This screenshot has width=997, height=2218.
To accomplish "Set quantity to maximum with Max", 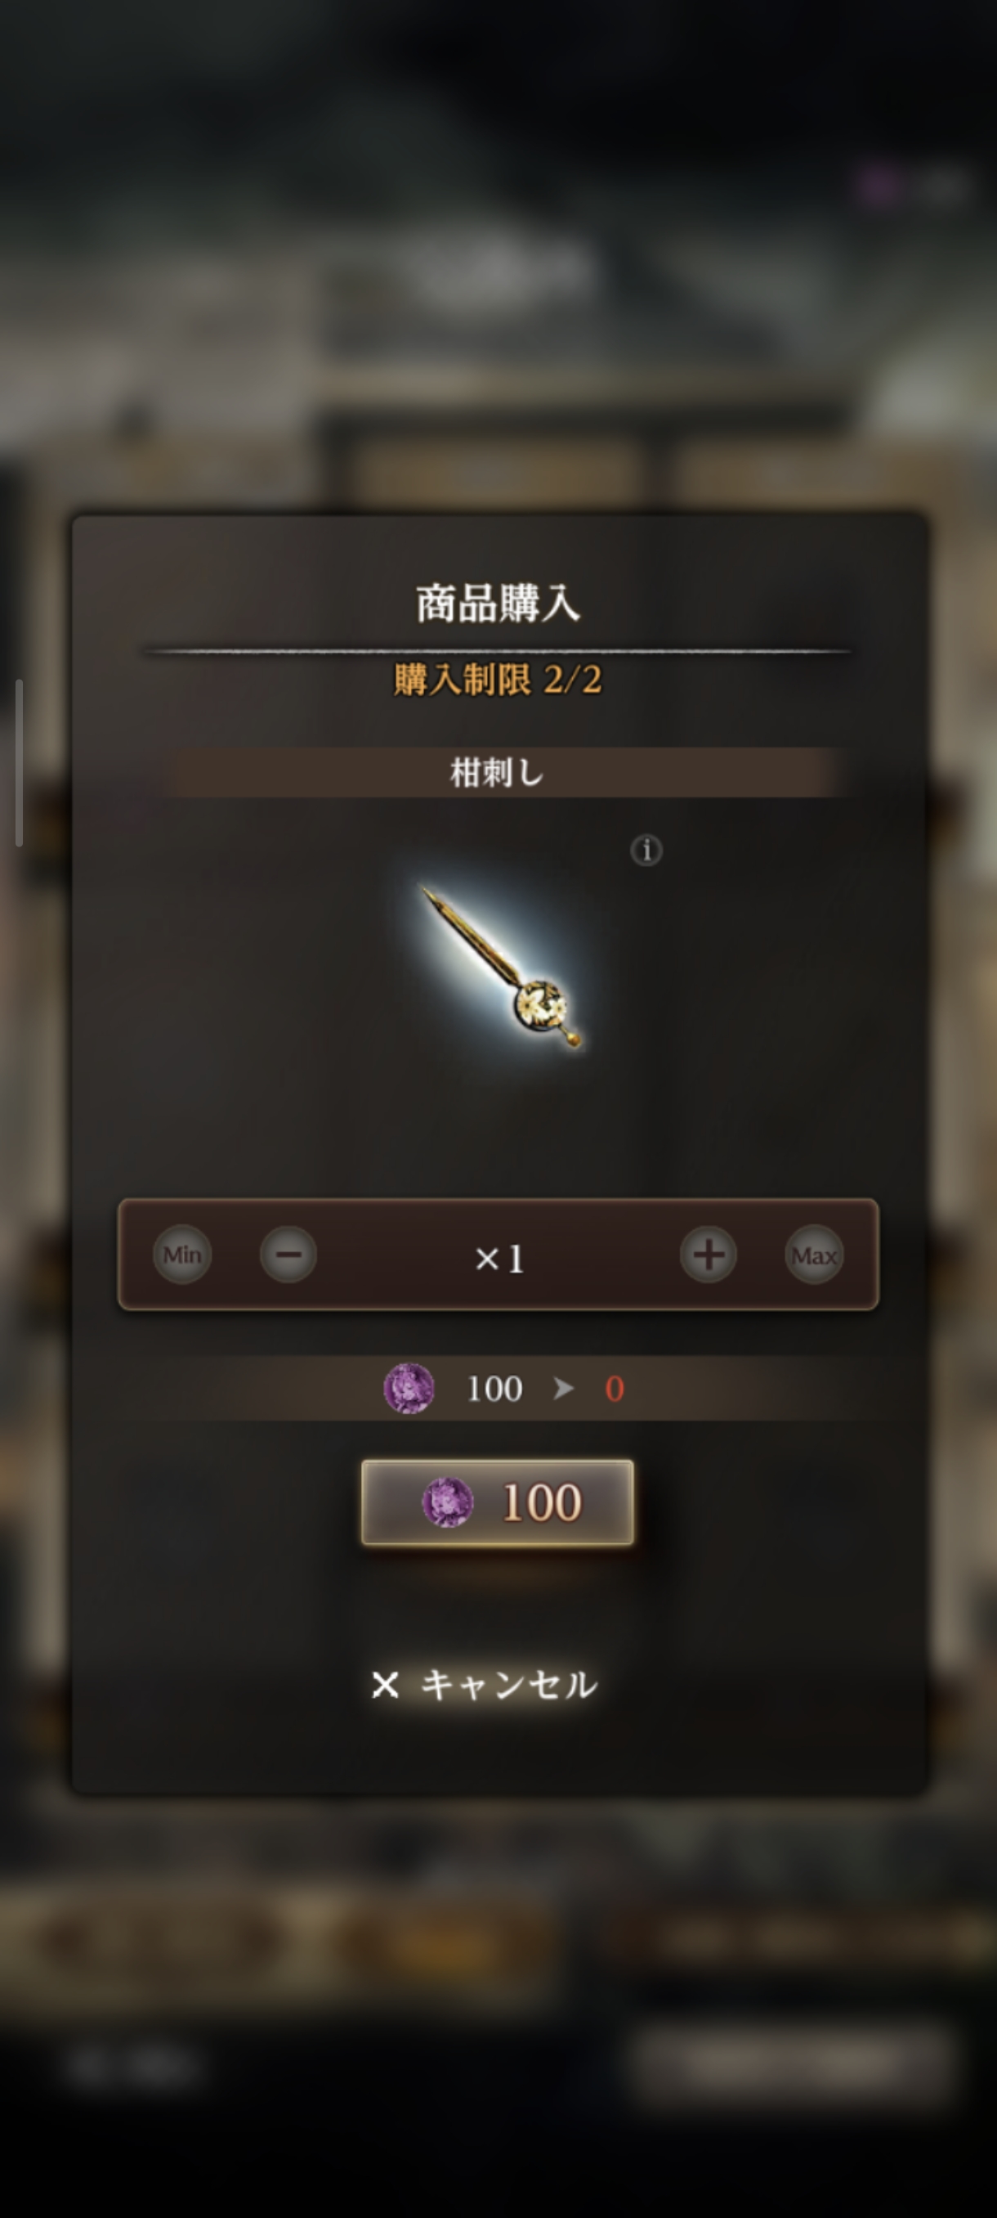I will point(814,1255).
